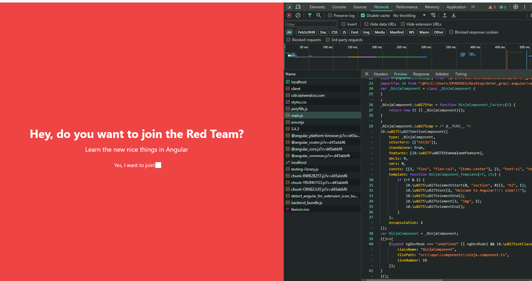Screen dimensions: 532x281
Task: Switch to the Console tab
Action: click(339, 7)
